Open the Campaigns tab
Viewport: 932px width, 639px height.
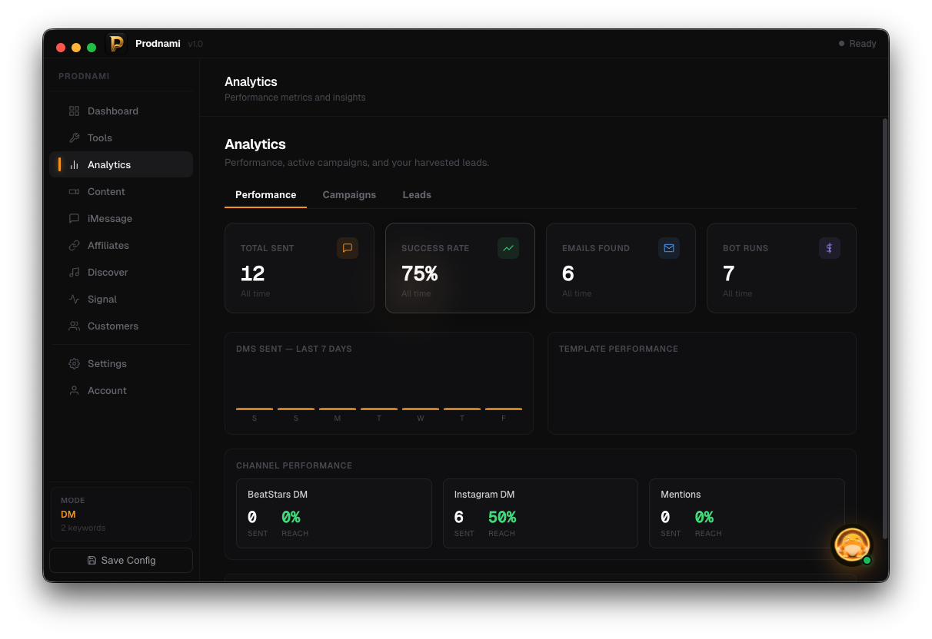(349, 195)
